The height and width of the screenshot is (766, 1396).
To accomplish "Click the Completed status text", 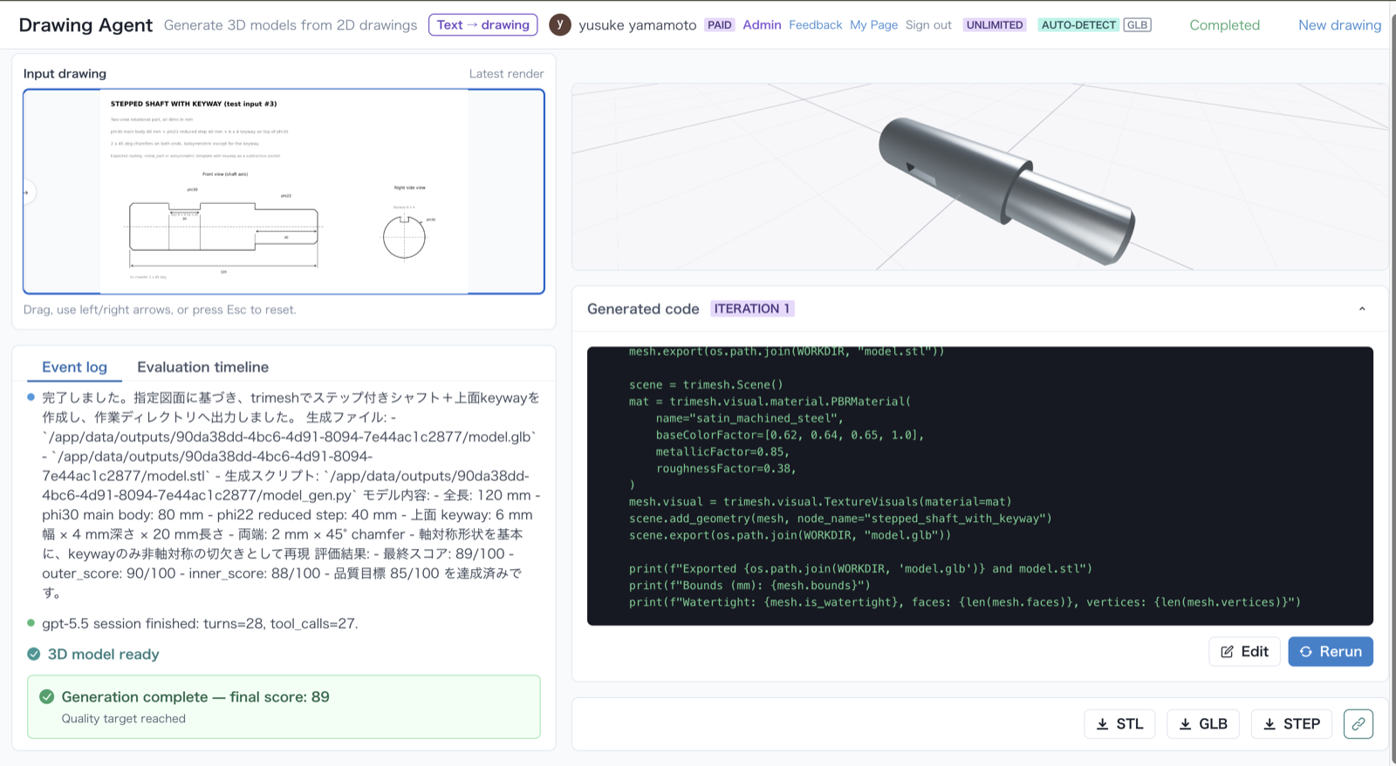I will [x=1224, y=24].
